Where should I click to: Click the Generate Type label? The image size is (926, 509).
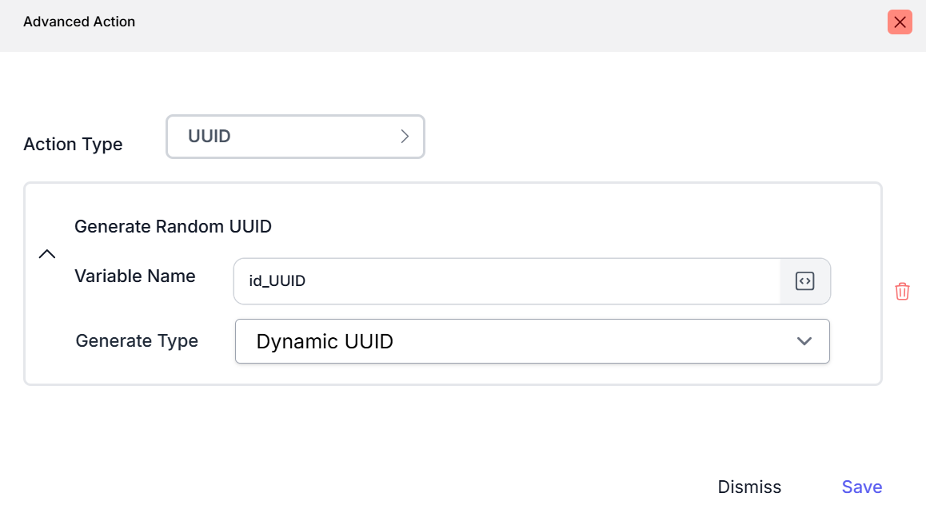137,341
